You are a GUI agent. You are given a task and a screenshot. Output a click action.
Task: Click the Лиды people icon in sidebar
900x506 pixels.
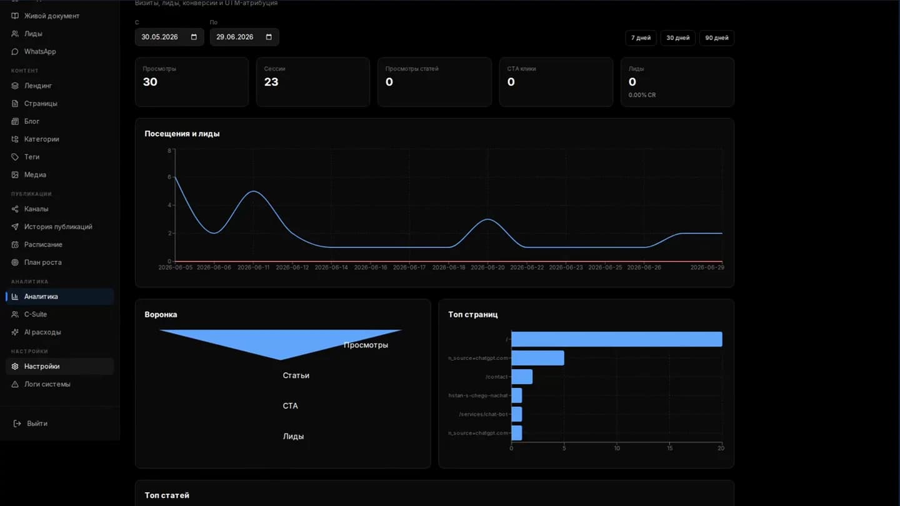click(15, 34)
